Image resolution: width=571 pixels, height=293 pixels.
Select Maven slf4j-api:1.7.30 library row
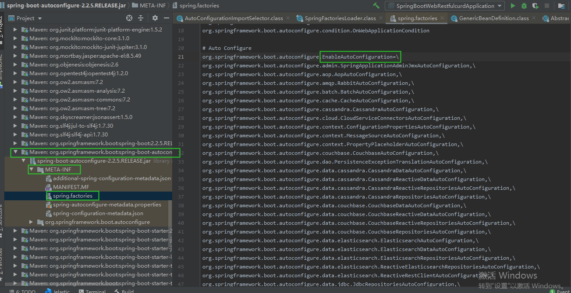(x=88, y=135)
